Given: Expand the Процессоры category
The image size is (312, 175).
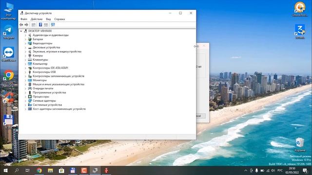Looking at the screenshot, I should pos(25,97).
